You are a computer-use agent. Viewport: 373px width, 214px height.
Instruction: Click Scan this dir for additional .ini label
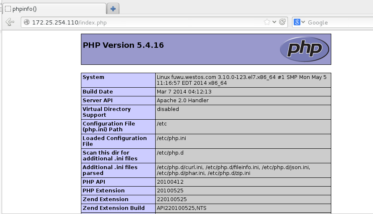point(110,156)
